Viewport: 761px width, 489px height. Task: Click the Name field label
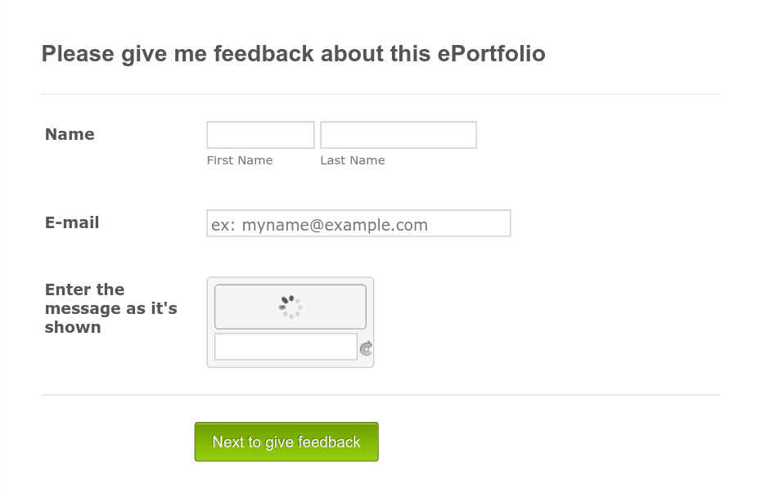69,134
